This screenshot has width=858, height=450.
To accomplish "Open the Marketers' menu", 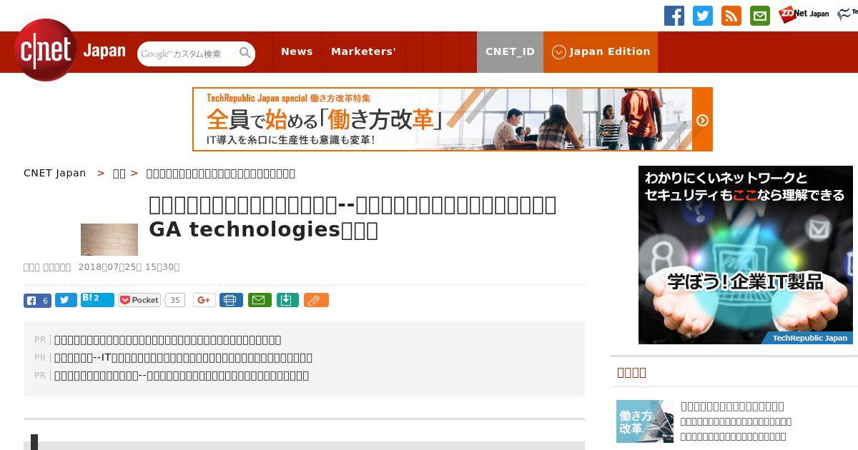I will pyautogui.click(x=363, y=51).
